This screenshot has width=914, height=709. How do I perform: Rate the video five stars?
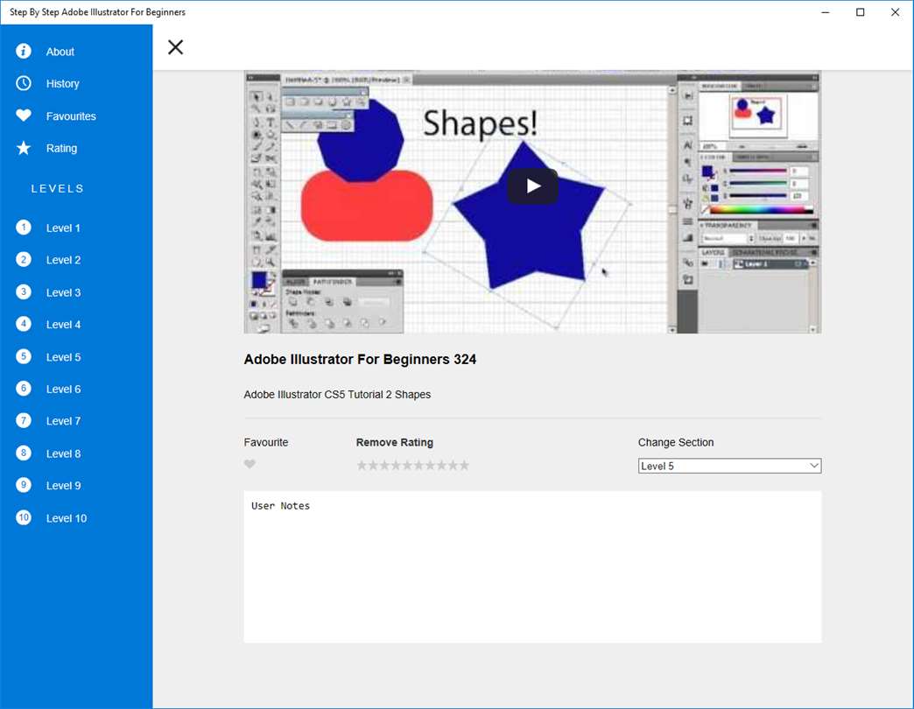coord(407,465)
